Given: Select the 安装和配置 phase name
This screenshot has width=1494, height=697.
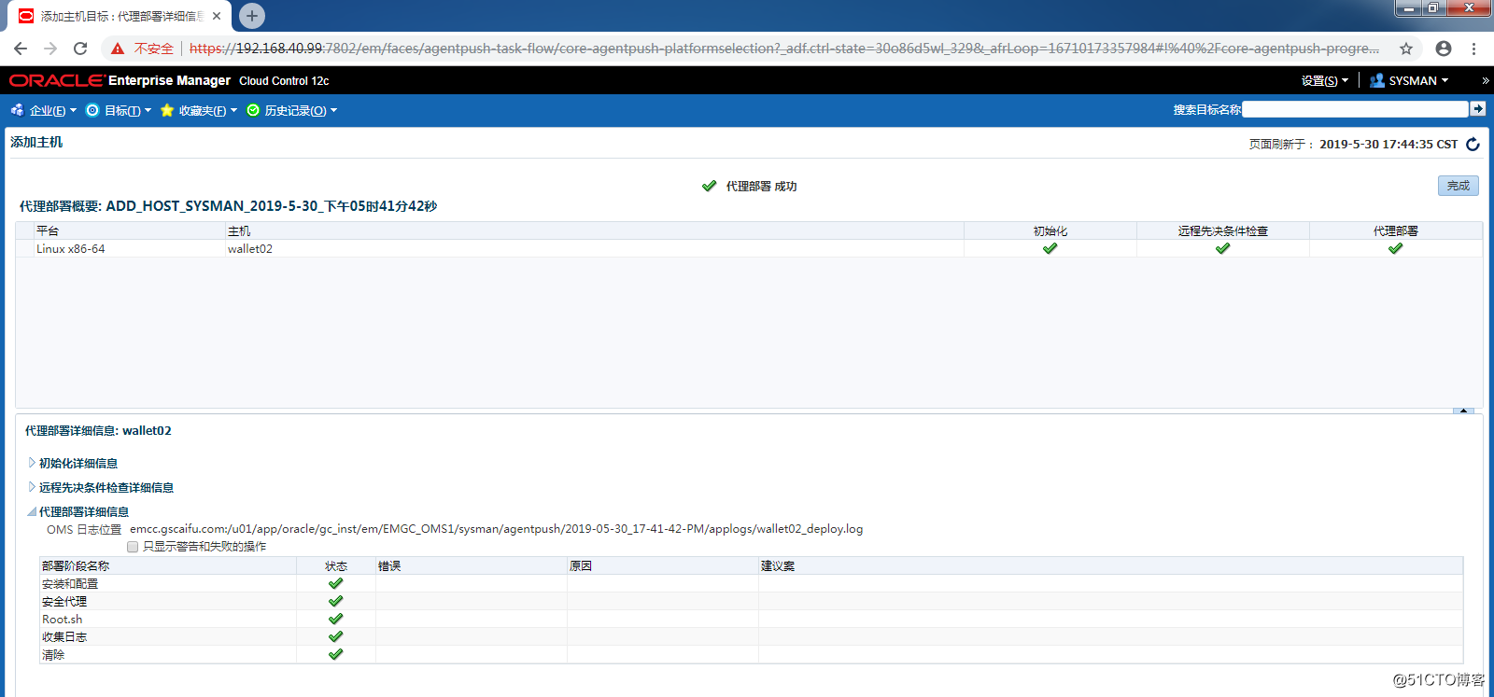Looking at the screenshot, I should click(x=70, y=583).
